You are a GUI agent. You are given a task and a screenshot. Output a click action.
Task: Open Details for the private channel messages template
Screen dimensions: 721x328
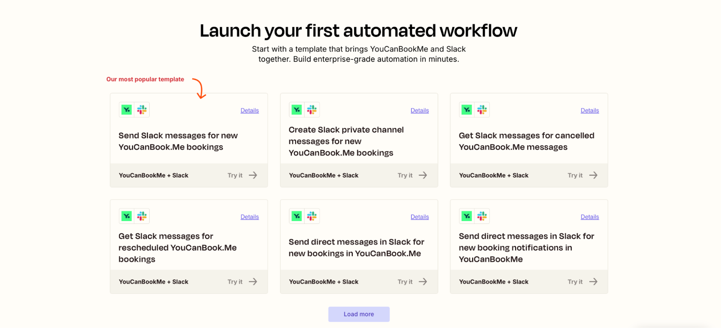pyautogui.click(x=419, y=110)
